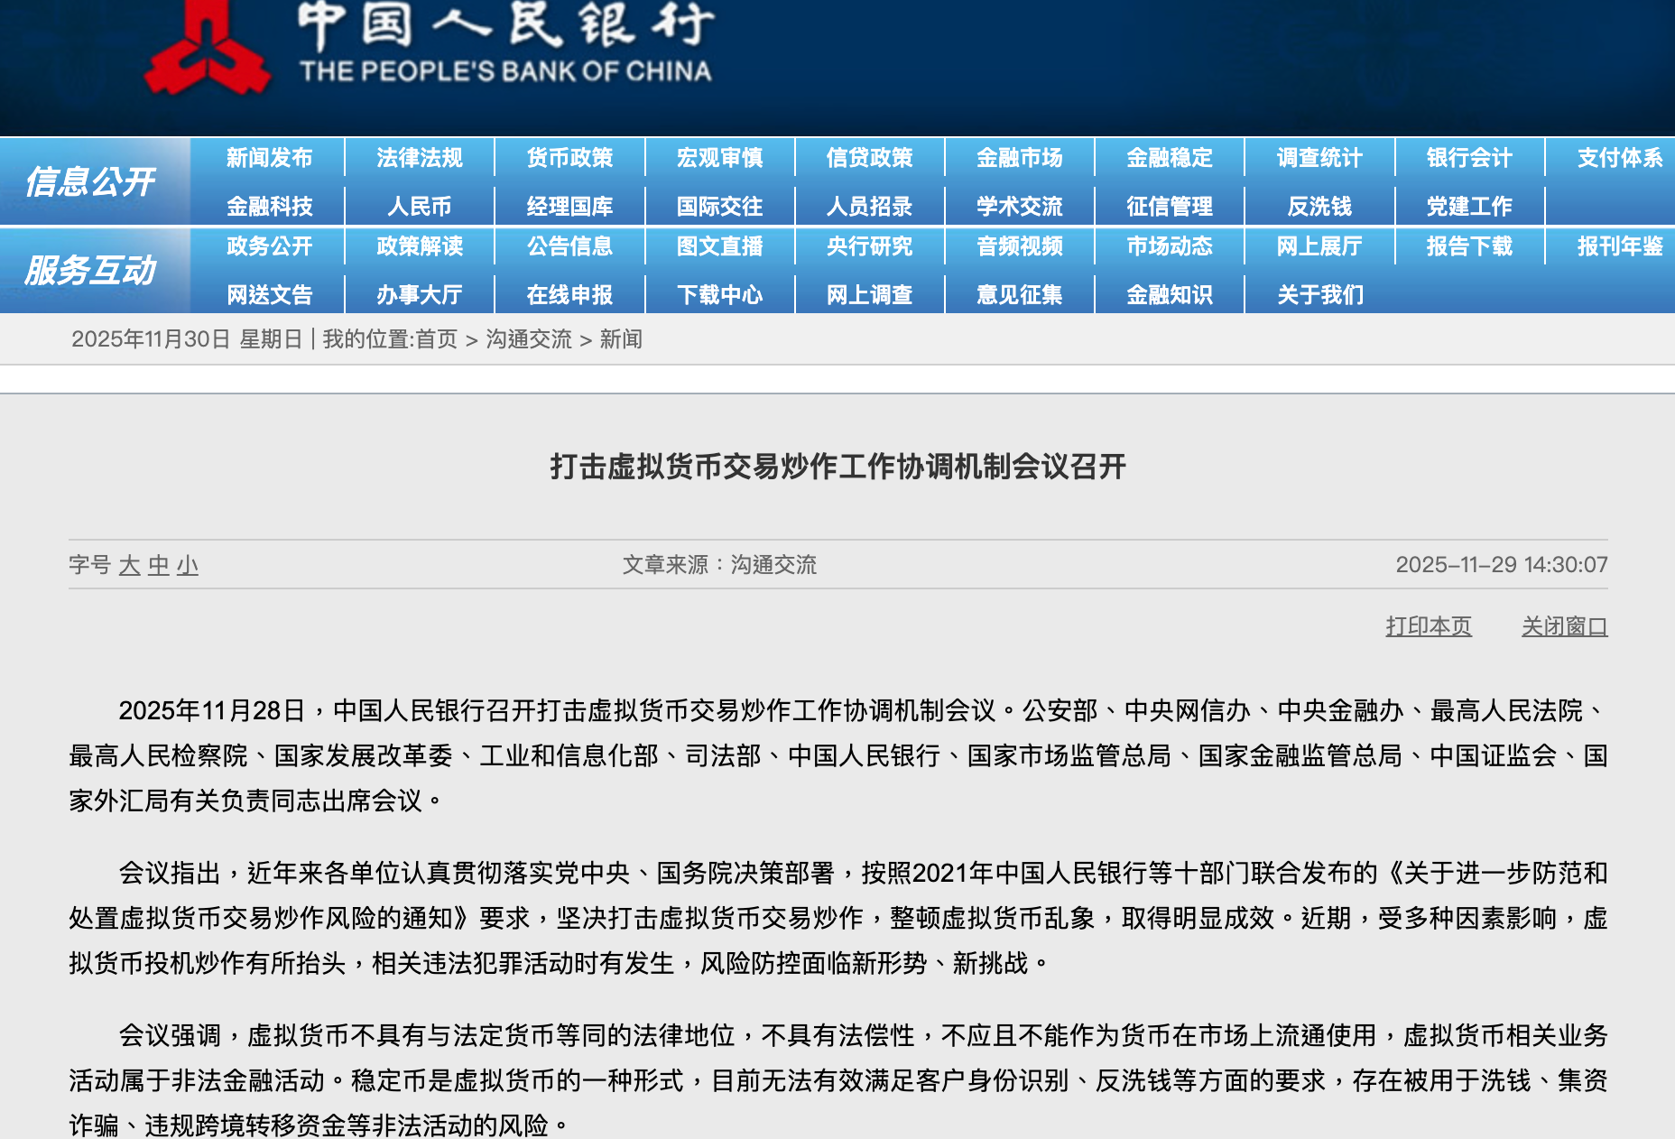Navigate to 金融市场

coord(1020,158)
